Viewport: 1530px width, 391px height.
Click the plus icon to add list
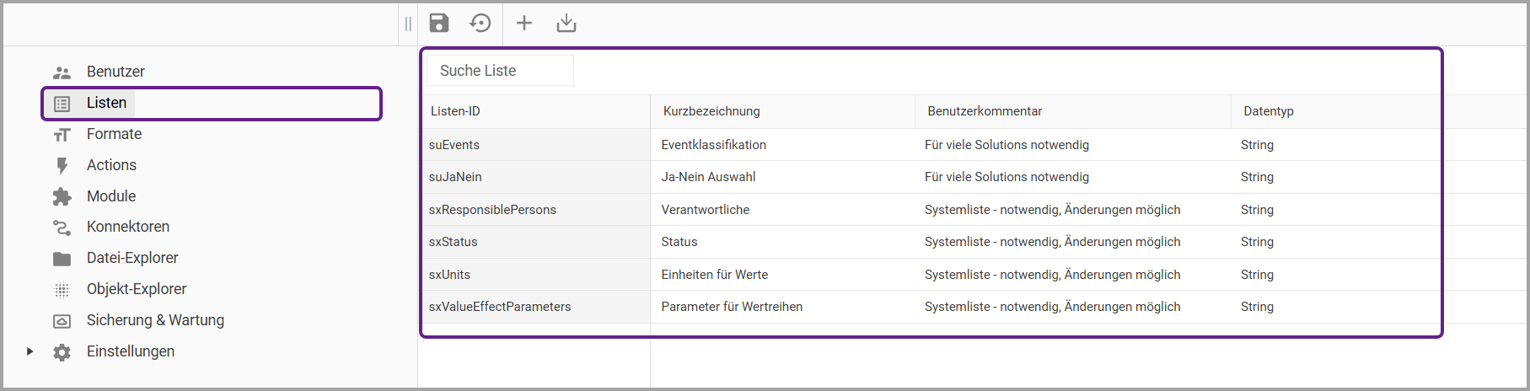tap(524, 24)
